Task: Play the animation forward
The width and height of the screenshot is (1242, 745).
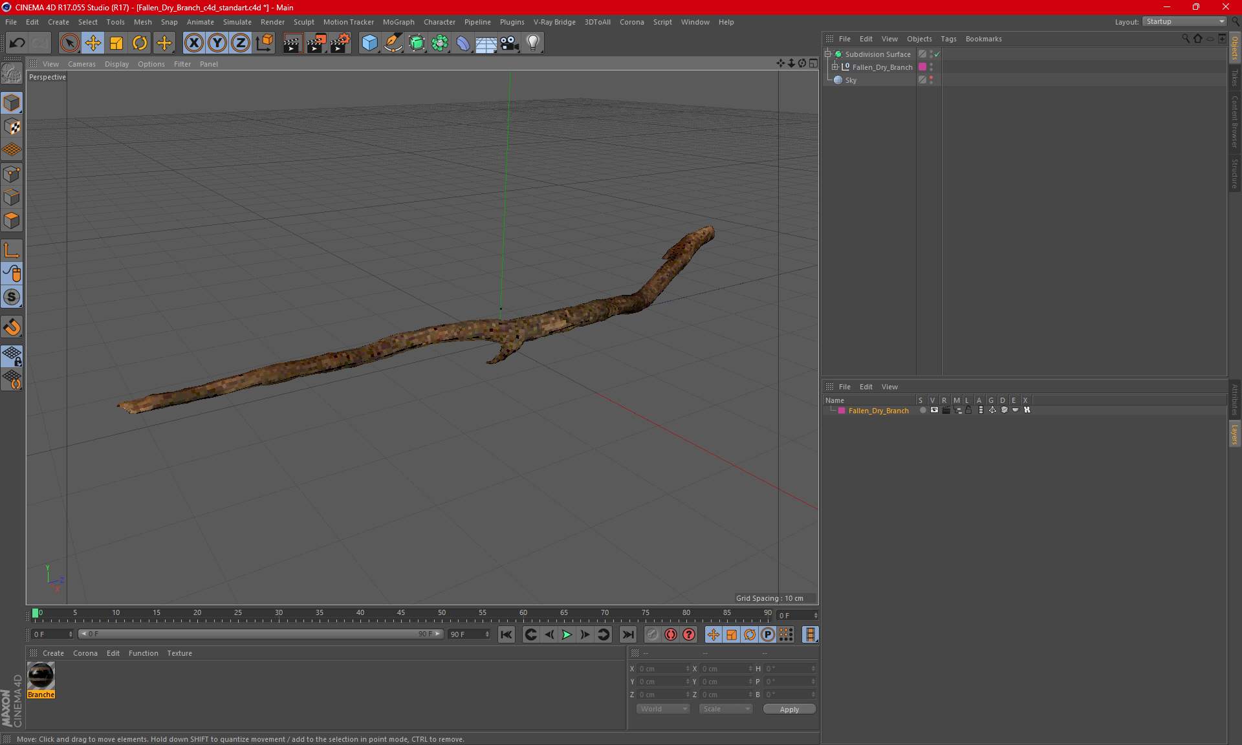Action: pos(567,634)
